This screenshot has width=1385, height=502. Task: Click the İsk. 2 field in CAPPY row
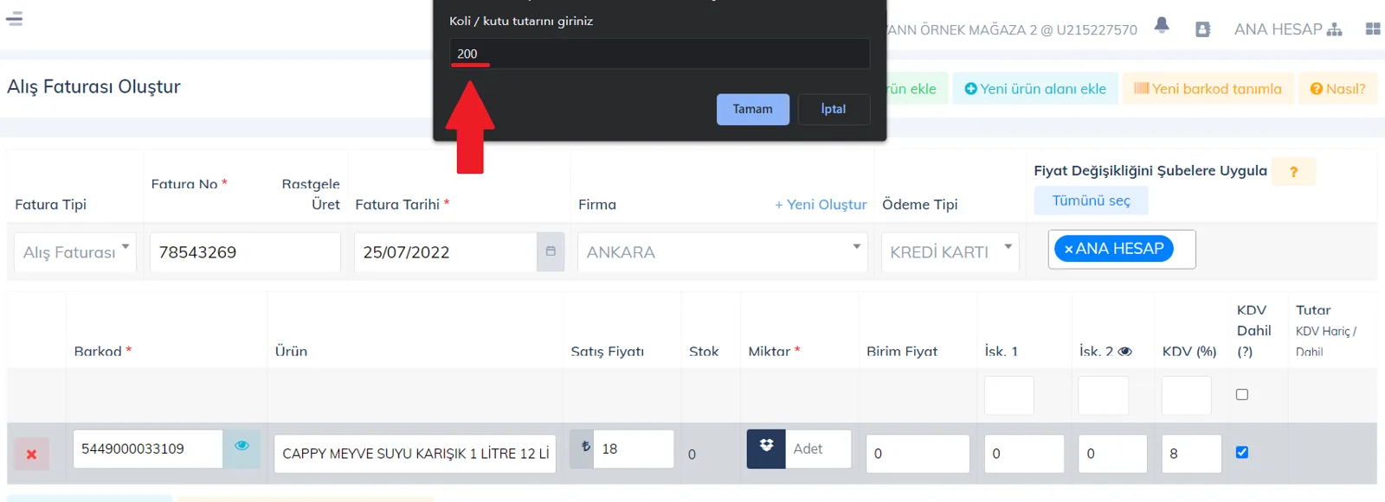pyautogui.click(x=1112, y=454)
